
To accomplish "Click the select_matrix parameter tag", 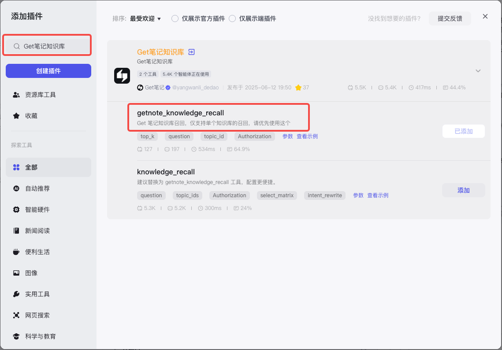I will [x=277, y=195].
